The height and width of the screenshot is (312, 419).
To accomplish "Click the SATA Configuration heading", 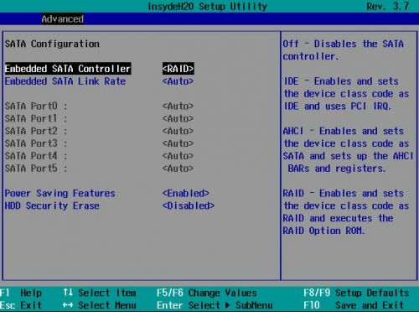I will [x=52, y=44].
